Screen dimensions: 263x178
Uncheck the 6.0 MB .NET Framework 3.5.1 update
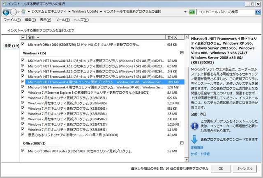pos(23,66)
